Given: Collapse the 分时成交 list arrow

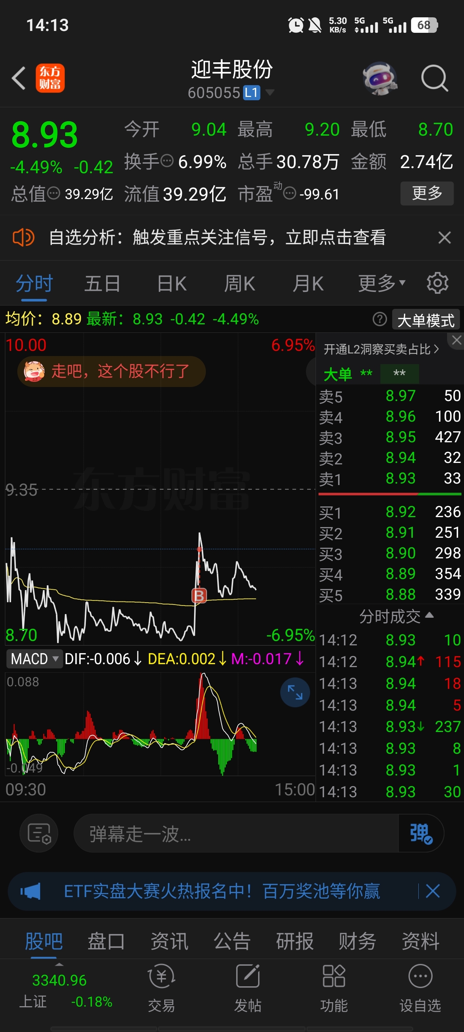Looking at the screenshot, I should point(429,616).
